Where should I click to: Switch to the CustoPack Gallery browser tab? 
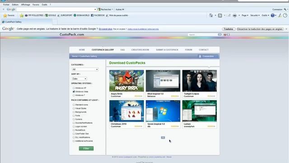[x=27, y=22]
